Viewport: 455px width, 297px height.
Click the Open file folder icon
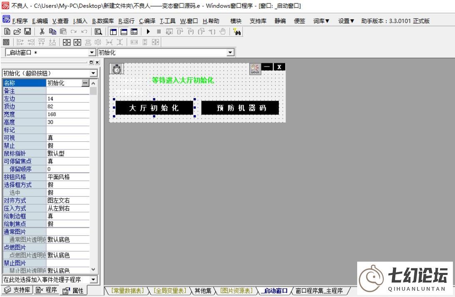[17, 32]
